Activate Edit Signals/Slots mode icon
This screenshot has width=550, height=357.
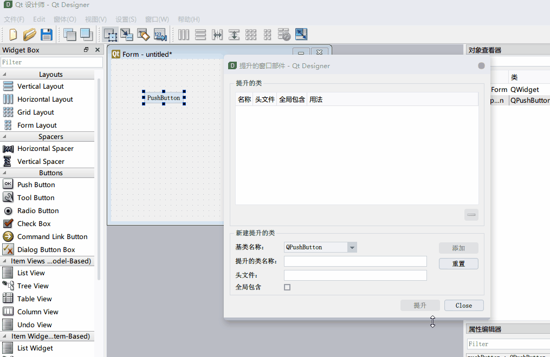click(127, 35)
